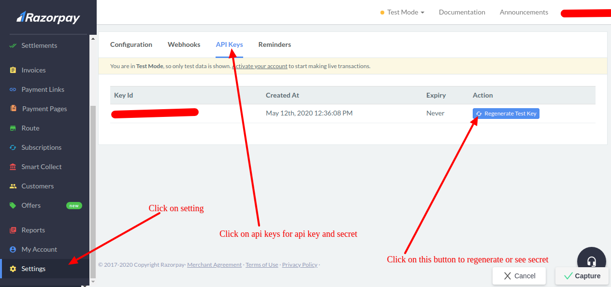611x287 pixels.
Task: Open the Merchant Agreement link
Action: 214,265
